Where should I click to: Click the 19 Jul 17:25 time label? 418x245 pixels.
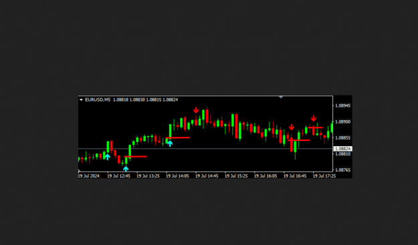324,176
